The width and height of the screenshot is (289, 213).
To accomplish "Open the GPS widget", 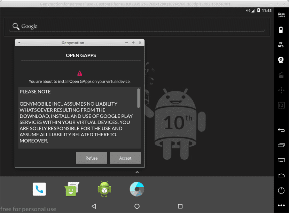I will click(x=281, y=45).
